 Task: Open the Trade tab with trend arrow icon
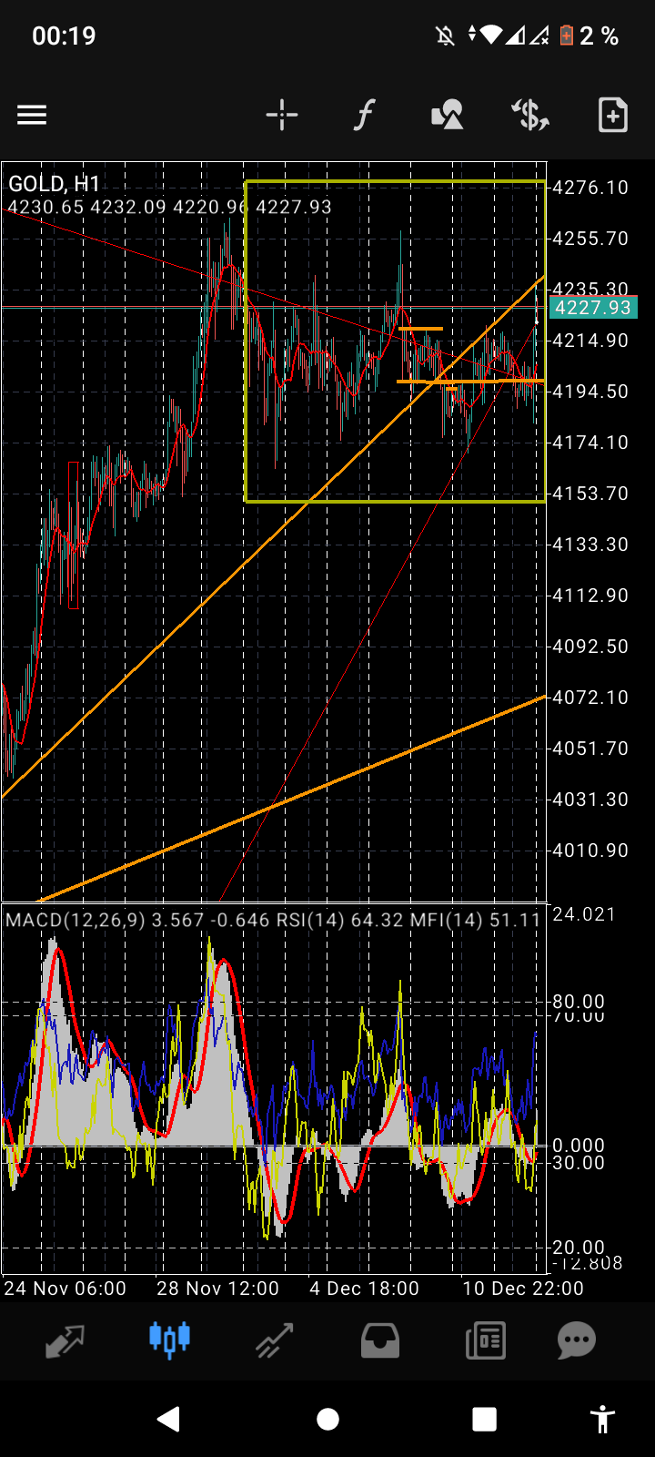[x=274, y=1340]
